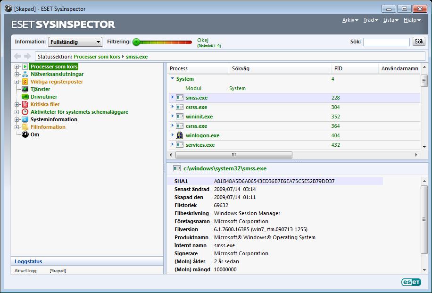This screenshot has width=432, height=293.
Task: Expand the Viktiga registerposter tree node
Action: 17,82
